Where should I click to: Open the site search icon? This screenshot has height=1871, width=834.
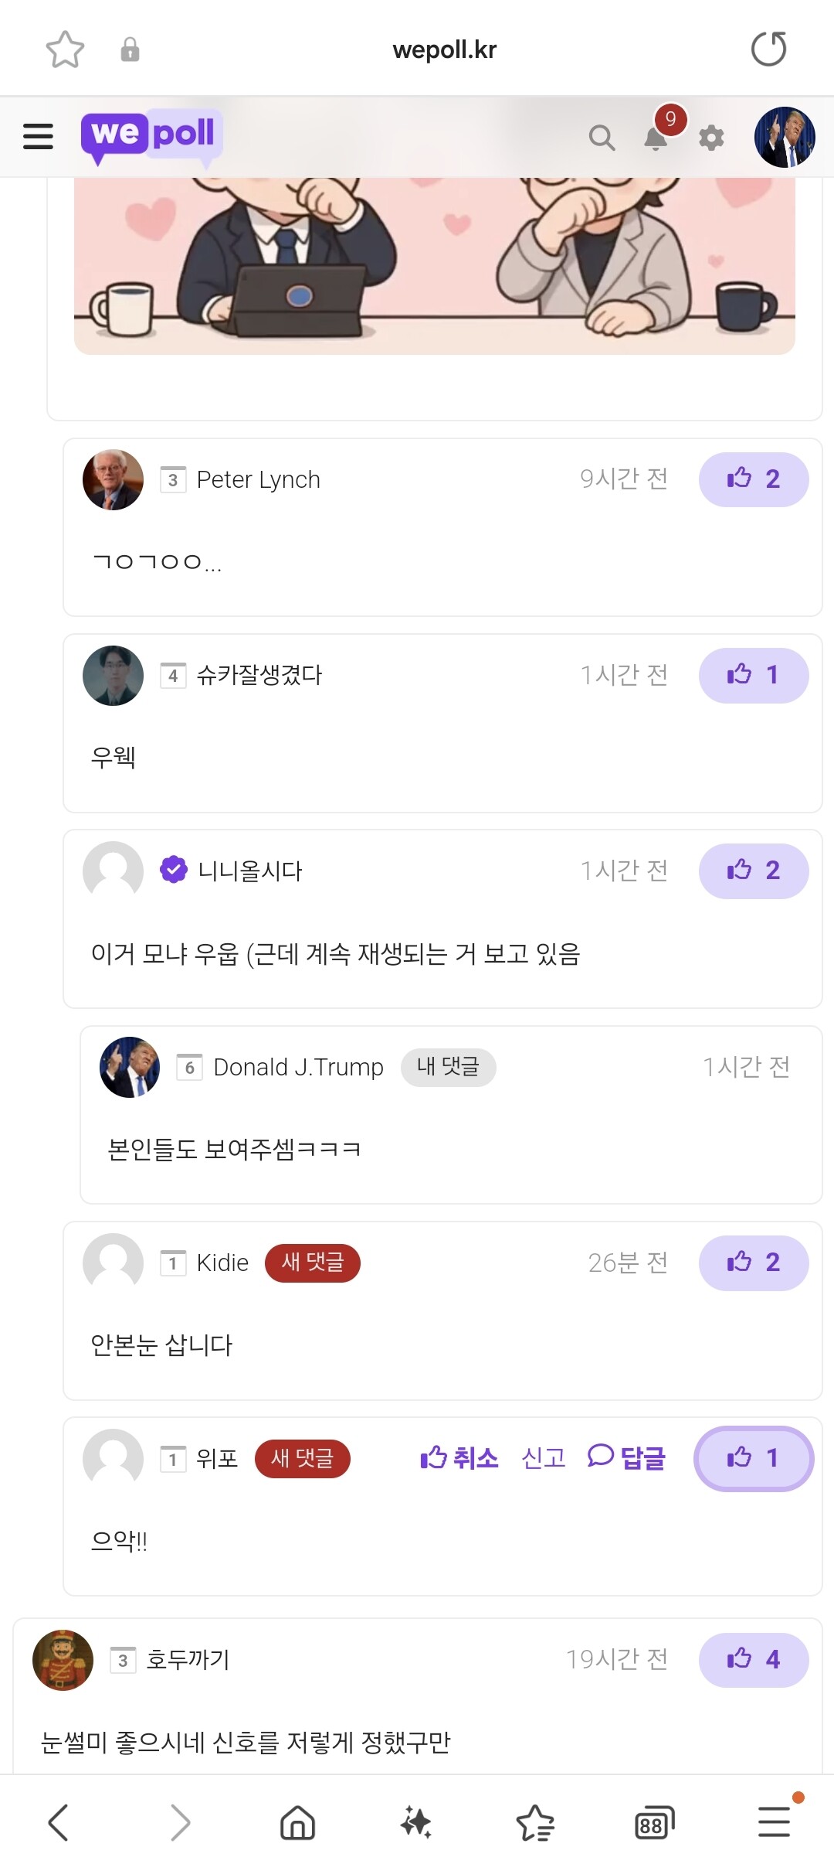point(602,138)
